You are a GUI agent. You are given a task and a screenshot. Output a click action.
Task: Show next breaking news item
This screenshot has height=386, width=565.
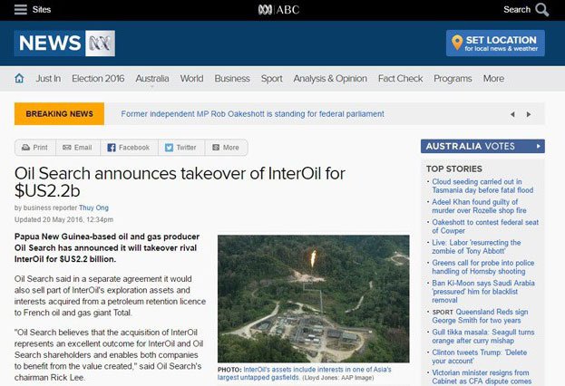529,114
